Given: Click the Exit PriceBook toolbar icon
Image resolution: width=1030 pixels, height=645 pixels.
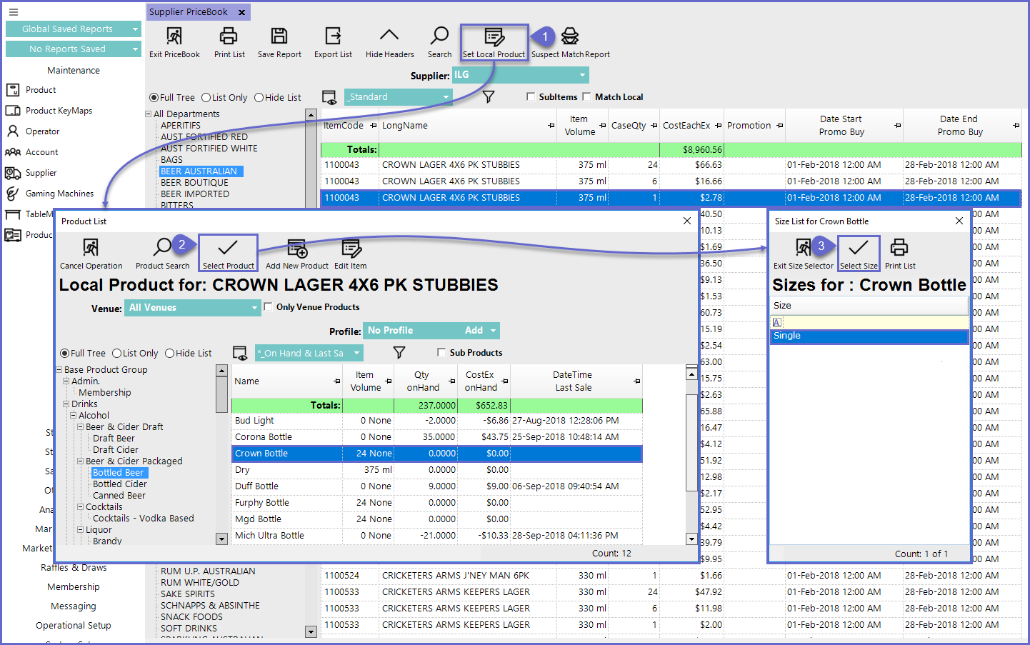Looking at the screenshot, I should point(174,36).
